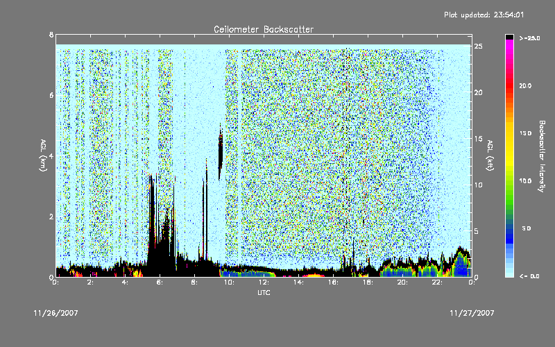This screenshot has width=555, height=347.
Task: Click the <- 0.0 colorbar minimum label
Action: click(x=529, y=276)
